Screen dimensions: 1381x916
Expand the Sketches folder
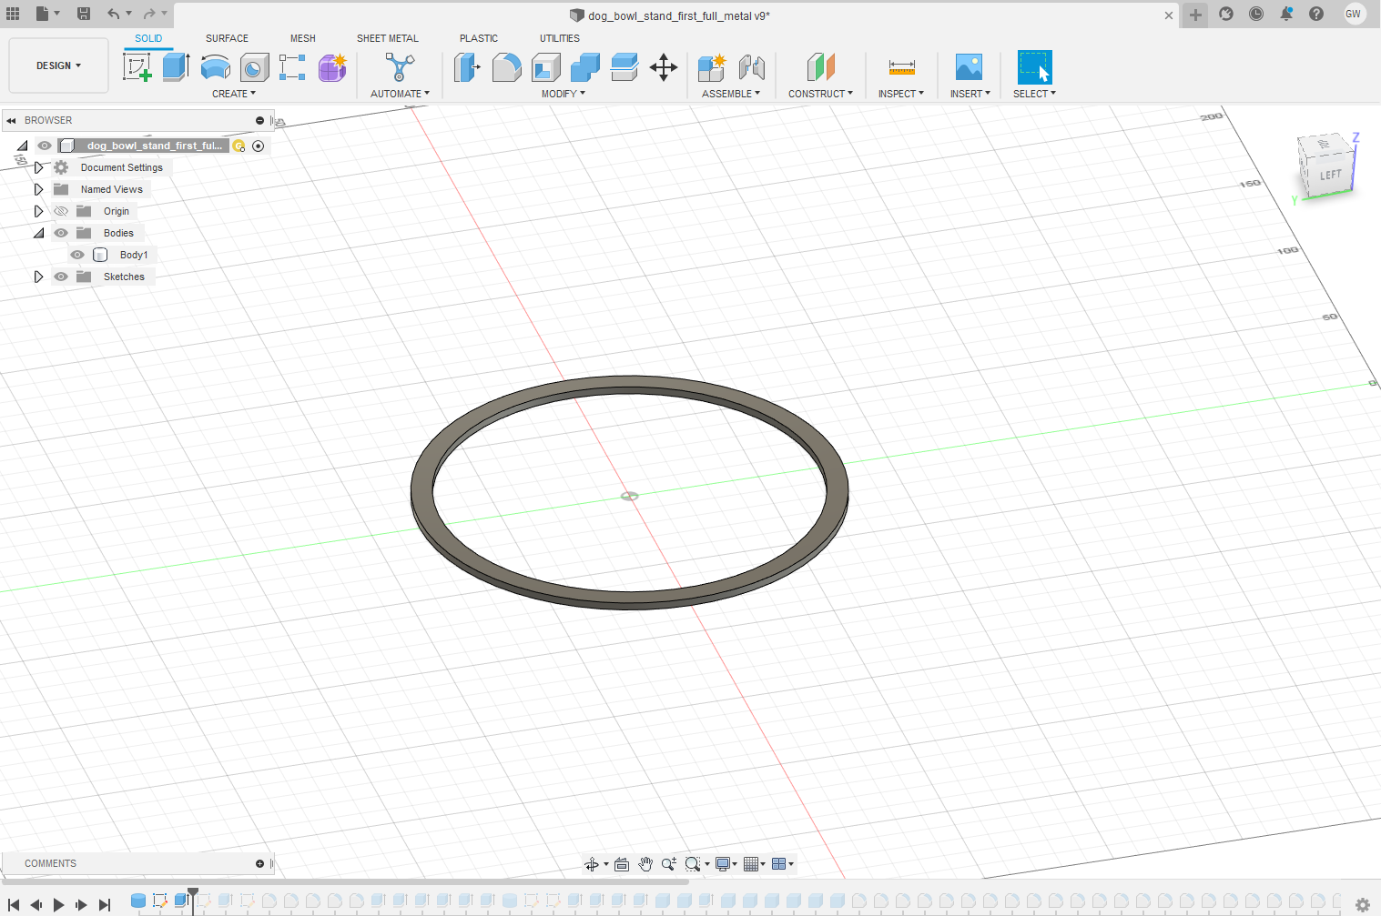[38, 277]
